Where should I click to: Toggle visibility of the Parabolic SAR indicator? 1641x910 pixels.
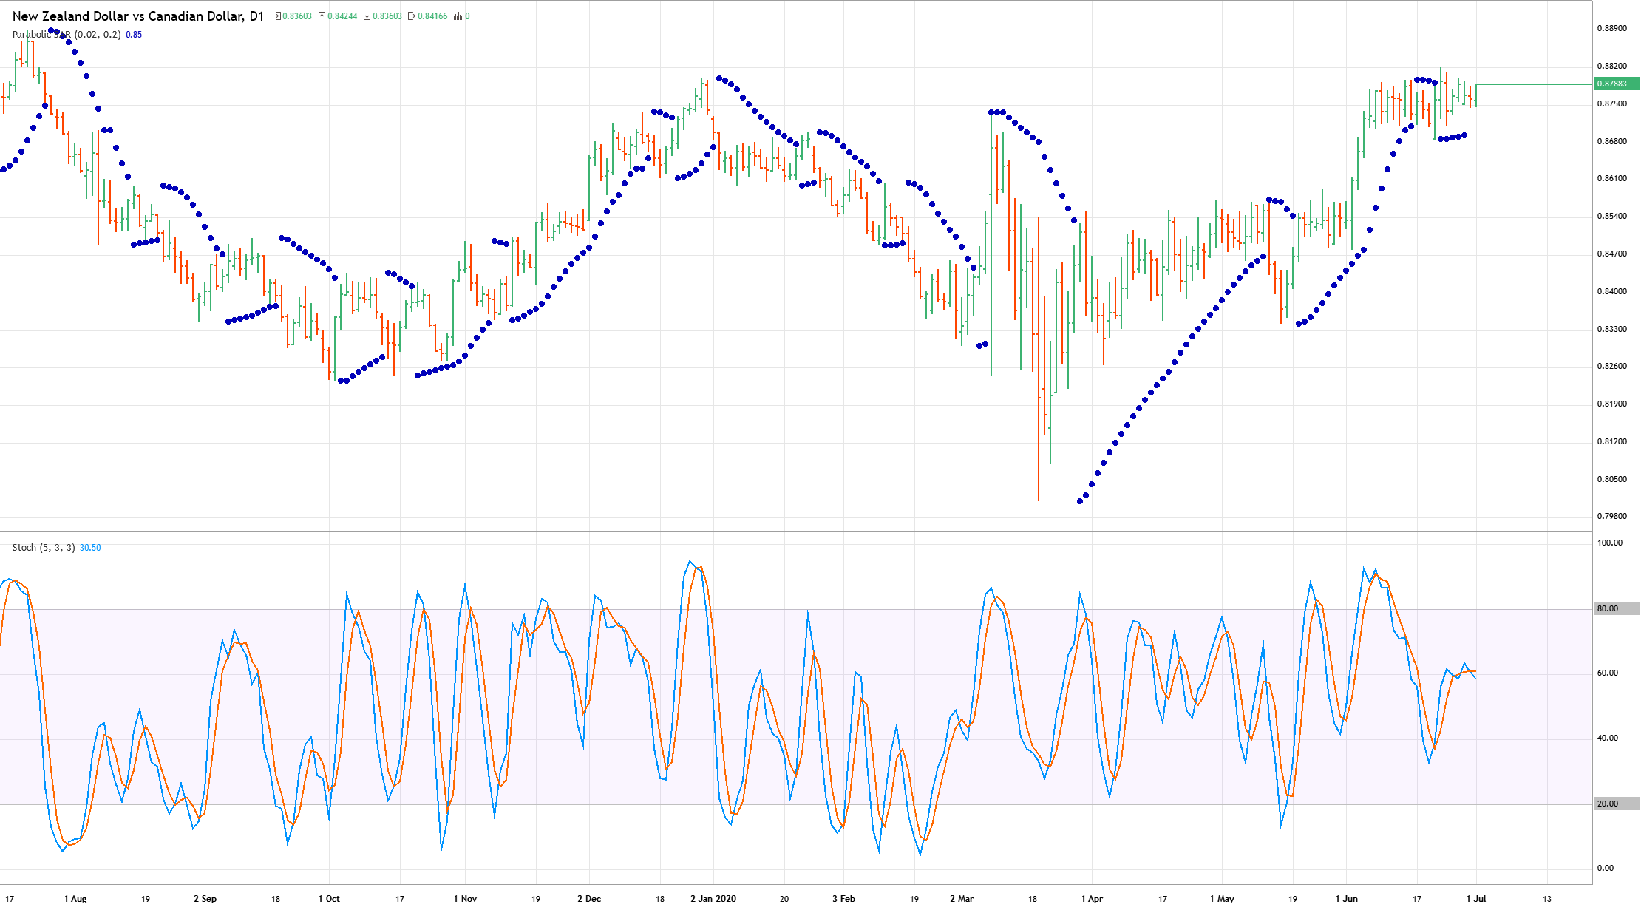(41, 34)
